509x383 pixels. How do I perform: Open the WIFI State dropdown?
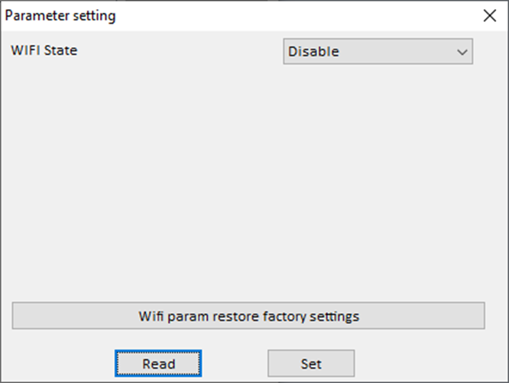click(378, 52)
